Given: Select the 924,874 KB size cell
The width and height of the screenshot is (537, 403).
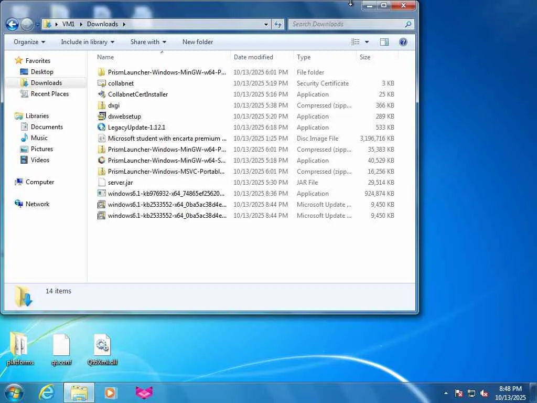Looking at the screenshot, I should (379, 193).
